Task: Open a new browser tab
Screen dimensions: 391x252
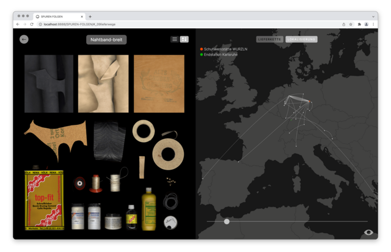Action: [90, 16]
